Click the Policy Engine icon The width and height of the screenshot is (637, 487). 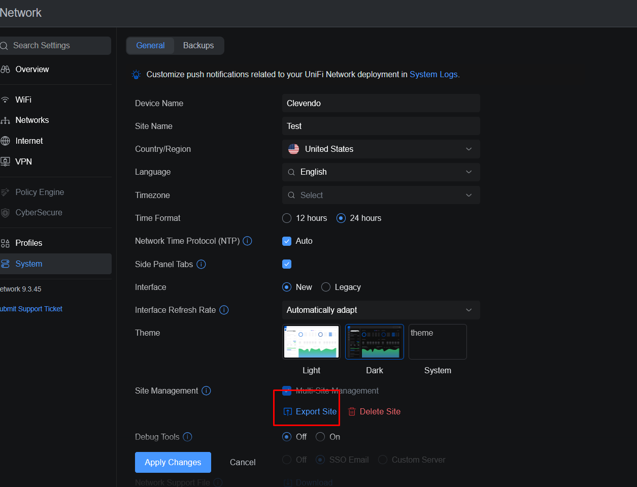tap(5, 192)
